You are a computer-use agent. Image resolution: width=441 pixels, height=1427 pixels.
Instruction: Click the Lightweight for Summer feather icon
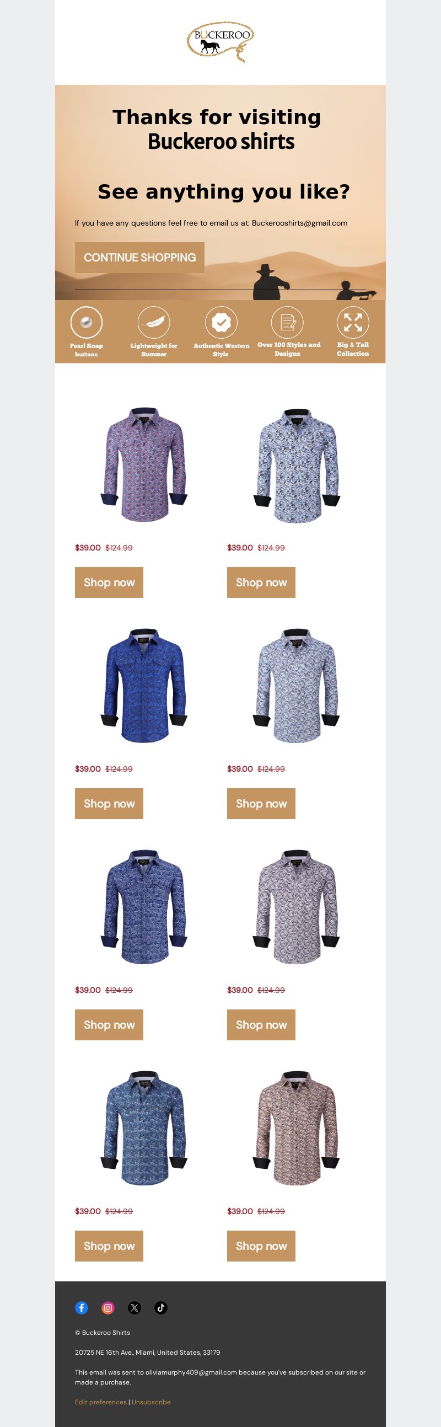coord(154,322)
